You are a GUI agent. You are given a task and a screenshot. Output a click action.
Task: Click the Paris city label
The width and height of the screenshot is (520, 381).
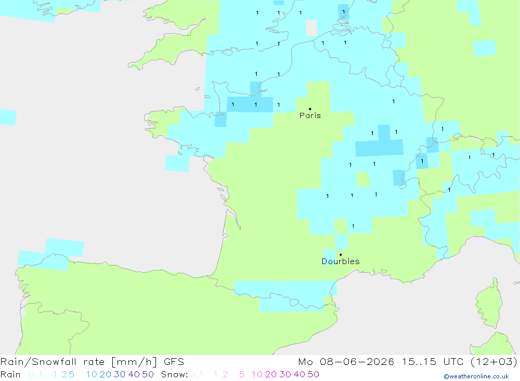point(310,115)
